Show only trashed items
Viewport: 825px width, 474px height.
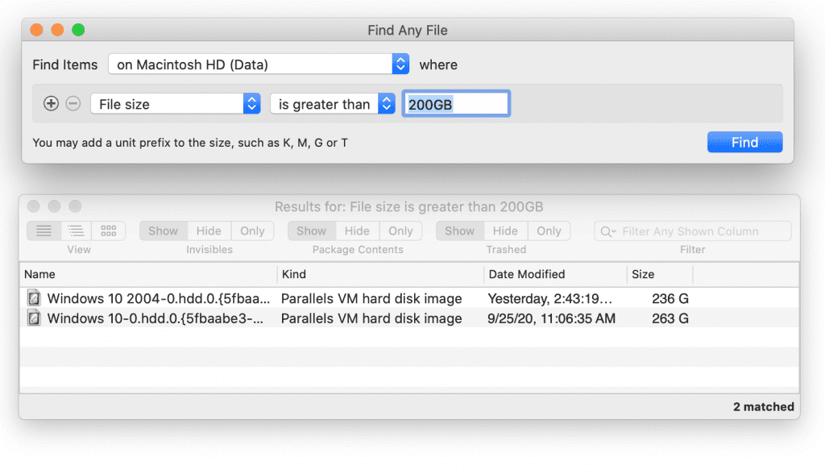click(549, 231)
